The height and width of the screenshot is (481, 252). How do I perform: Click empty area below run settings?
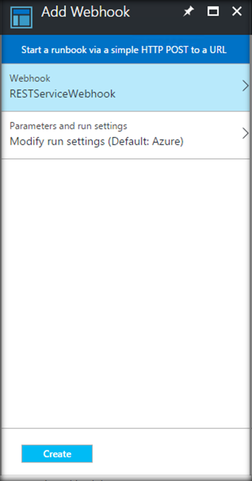pyautogui.click(x=126, y=293)
